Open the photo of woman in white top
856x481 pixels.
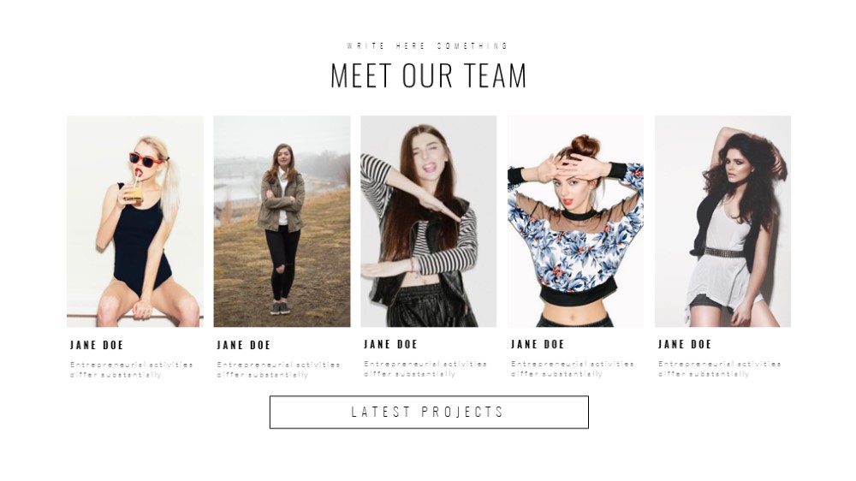722,221
